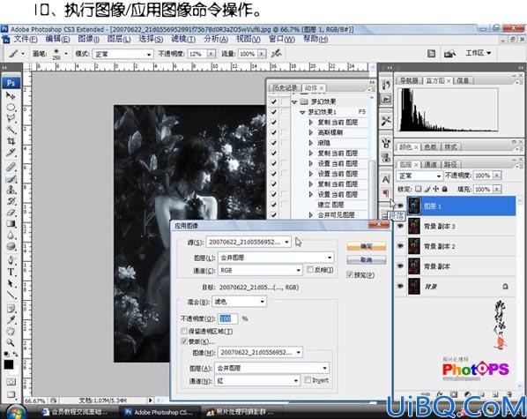Select the History Brush tool
Screen dimensions: 527x419
[x=11, y=201]
